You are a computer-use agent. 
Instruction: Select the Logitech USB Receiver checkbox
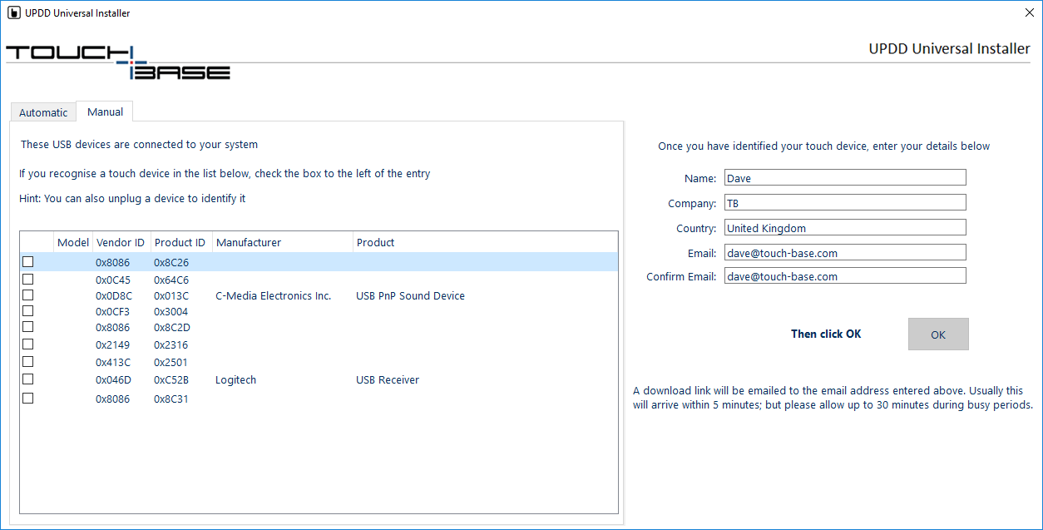click(27, 379)
